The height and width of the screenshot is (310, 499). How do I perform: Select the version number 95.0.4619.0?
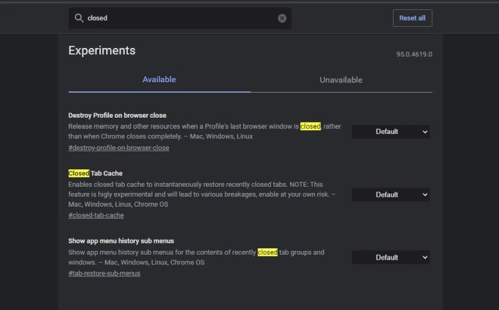[414, 54]
